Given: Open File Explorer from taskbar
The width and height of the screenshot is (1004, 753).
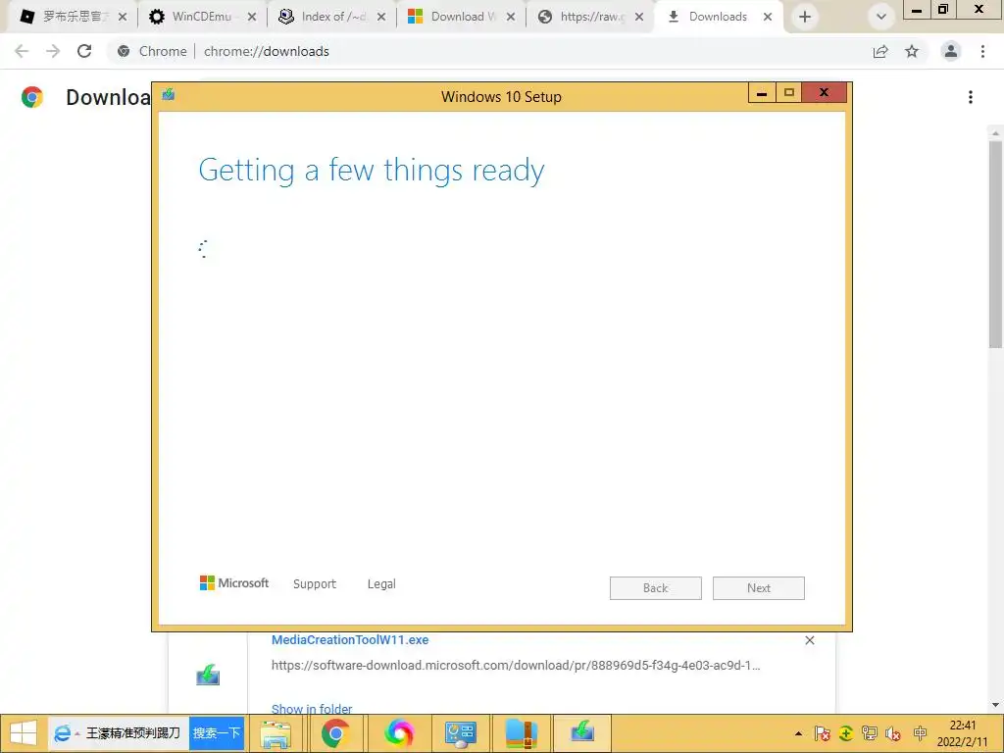Looking at the screenshot, I should (276, 733).
